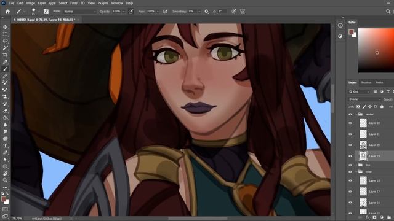Open the layer blend mode dropdown
This screenshot has width=394, height=221.
[x=364, y=99]
